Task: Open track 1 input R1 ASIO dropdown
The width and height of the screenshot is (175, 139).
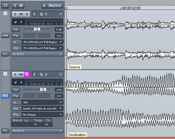Action: tap(42, 42)
